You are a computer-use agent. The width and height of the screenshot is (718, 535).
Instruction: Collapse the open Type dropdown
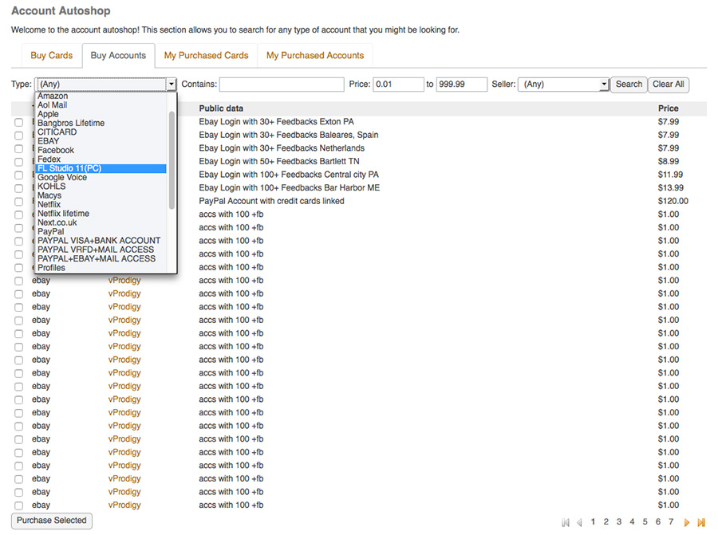coord(171,84)
